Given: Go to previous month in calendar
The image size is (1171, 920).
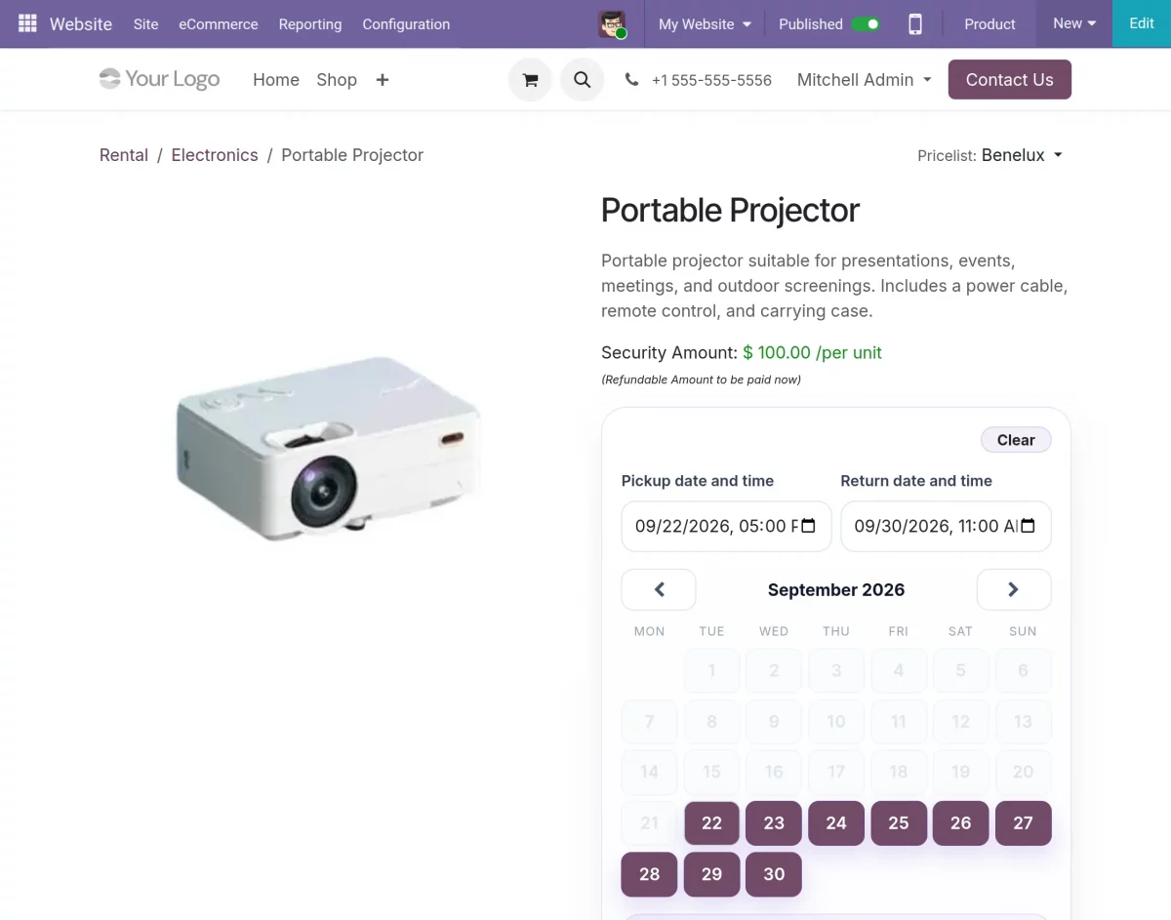Looking at the screenshot, I should click(x=659, y=589).
